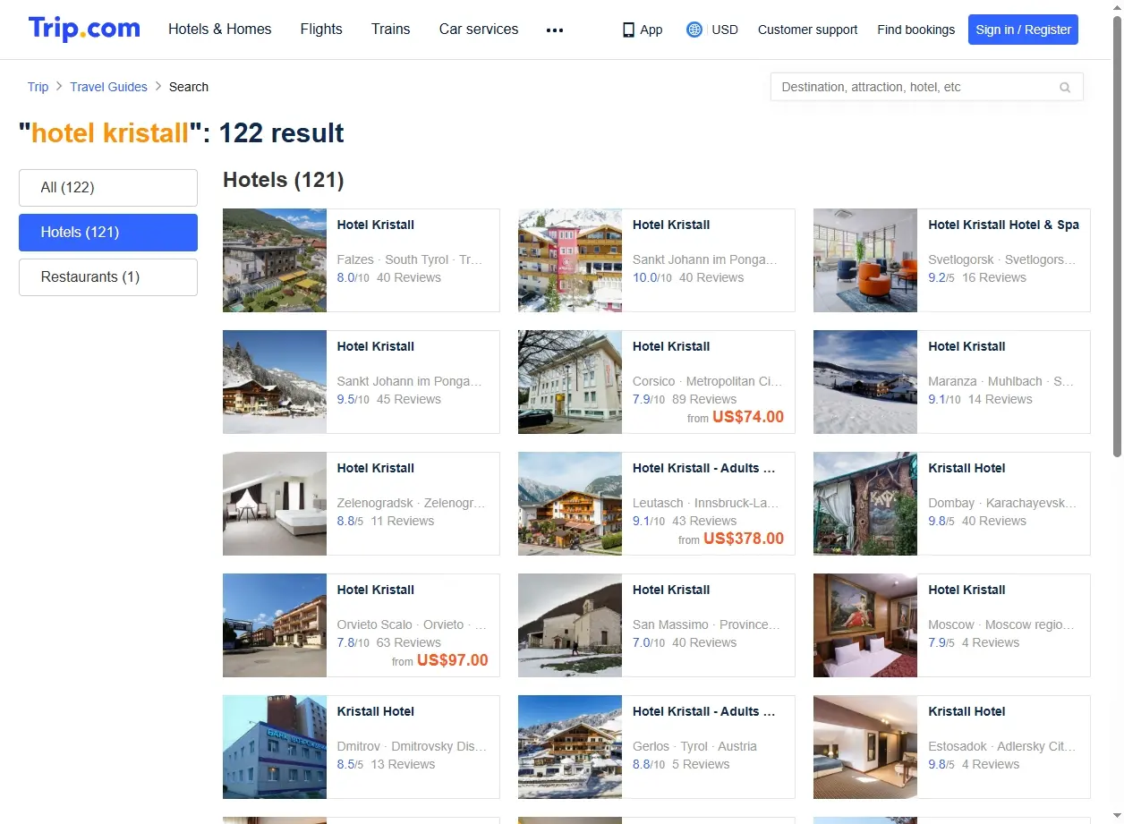
Task: Open Hotel Kristall Leutasch thumbnail
Action: click(570, 504)
